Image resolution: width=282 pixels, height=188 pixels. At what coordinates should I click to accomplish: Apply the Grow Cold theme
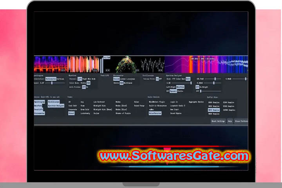85,110
